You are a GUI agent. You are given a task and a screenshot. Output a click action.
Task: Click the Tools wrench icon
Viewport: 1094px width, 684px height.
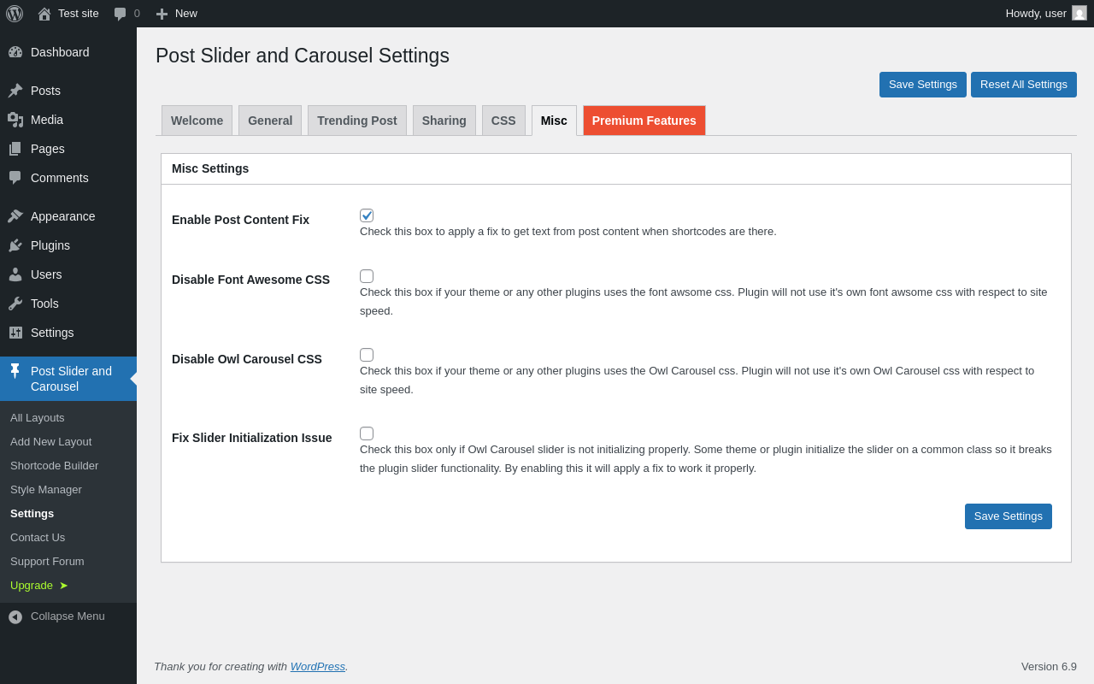[15, 304]
